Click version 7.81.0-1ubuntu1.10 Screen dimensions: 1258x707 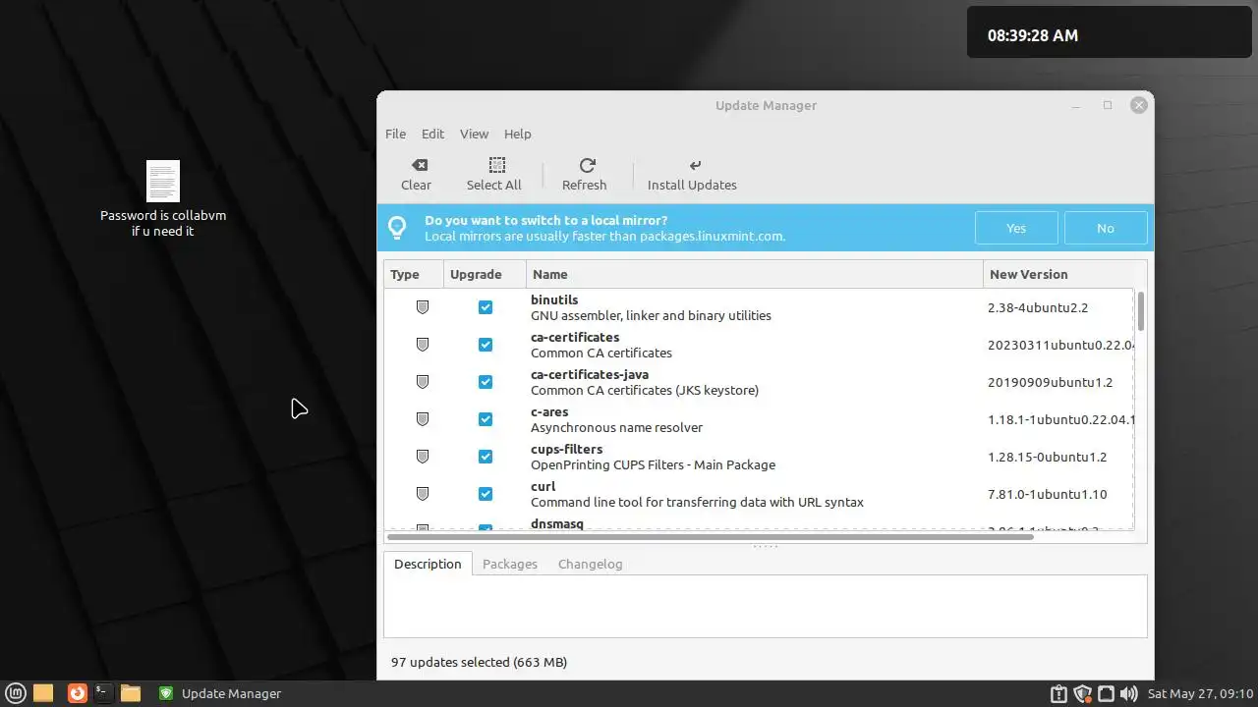click(x=1048, y=494)
